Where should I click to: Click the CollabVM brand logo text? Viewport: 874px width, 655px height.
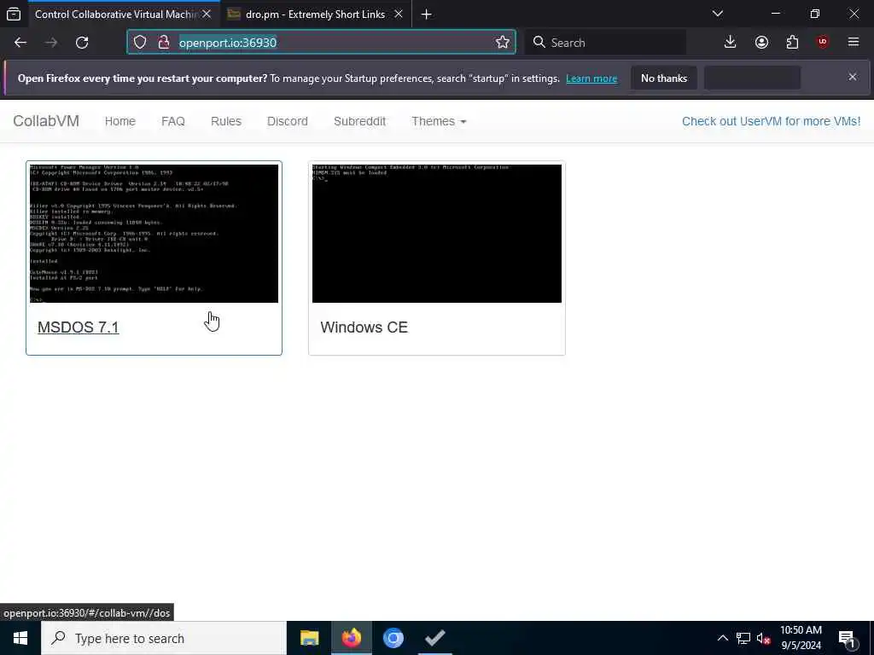[46, 121]
